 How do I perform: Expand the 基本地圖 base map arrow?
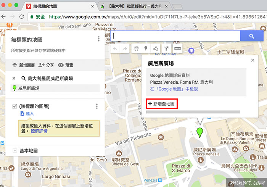[x=15, y=150]
